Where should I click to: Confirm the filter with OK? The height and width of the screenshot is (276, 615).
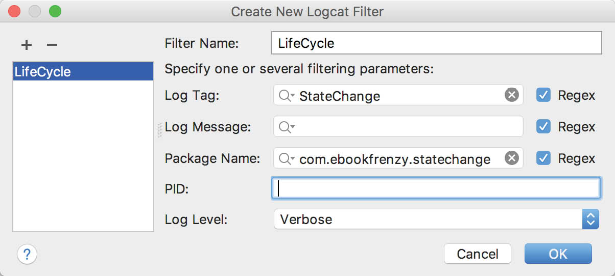(x=558, y=254)
